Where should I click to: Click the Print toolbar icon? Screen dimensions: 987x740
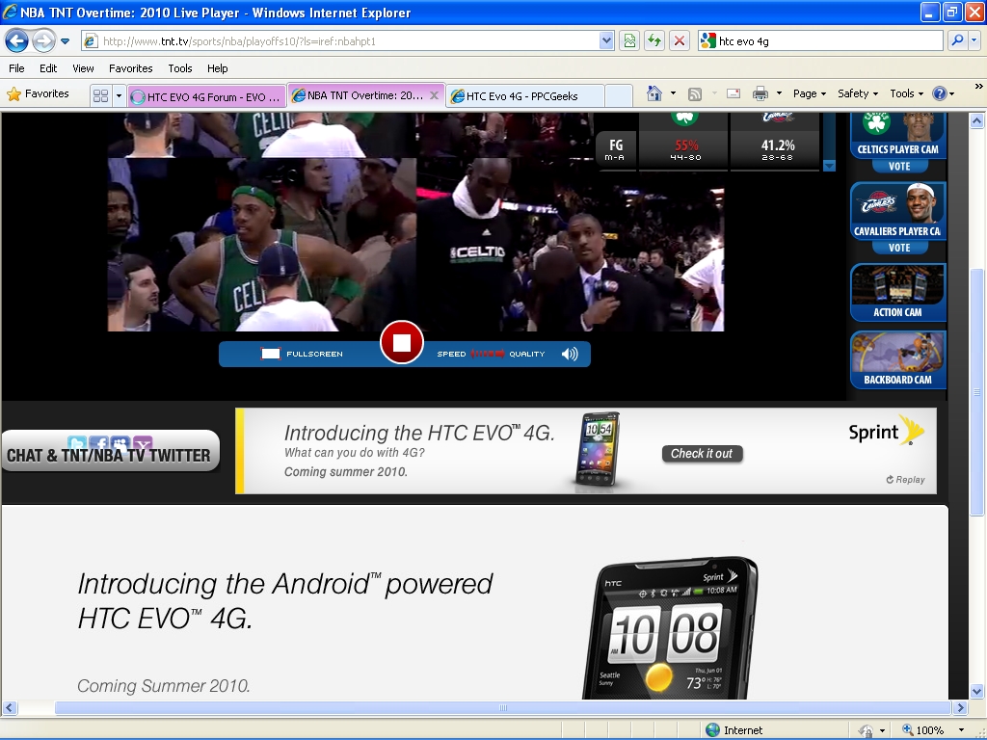coord(760,93)
